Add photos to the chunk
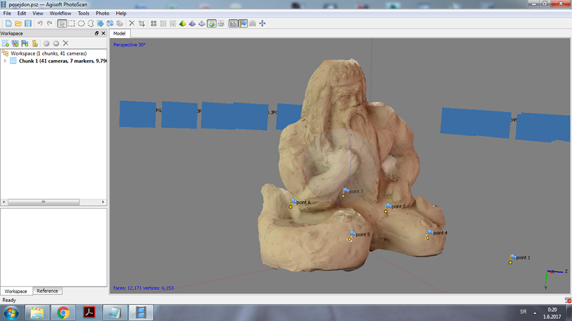572x321 pixels. [15, 43]
